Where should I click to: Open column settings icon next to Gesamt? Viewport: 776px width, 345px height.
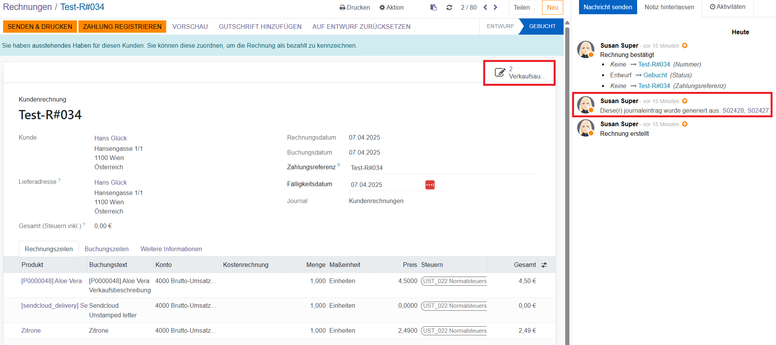pyautogui.click(x=544, y=265)
